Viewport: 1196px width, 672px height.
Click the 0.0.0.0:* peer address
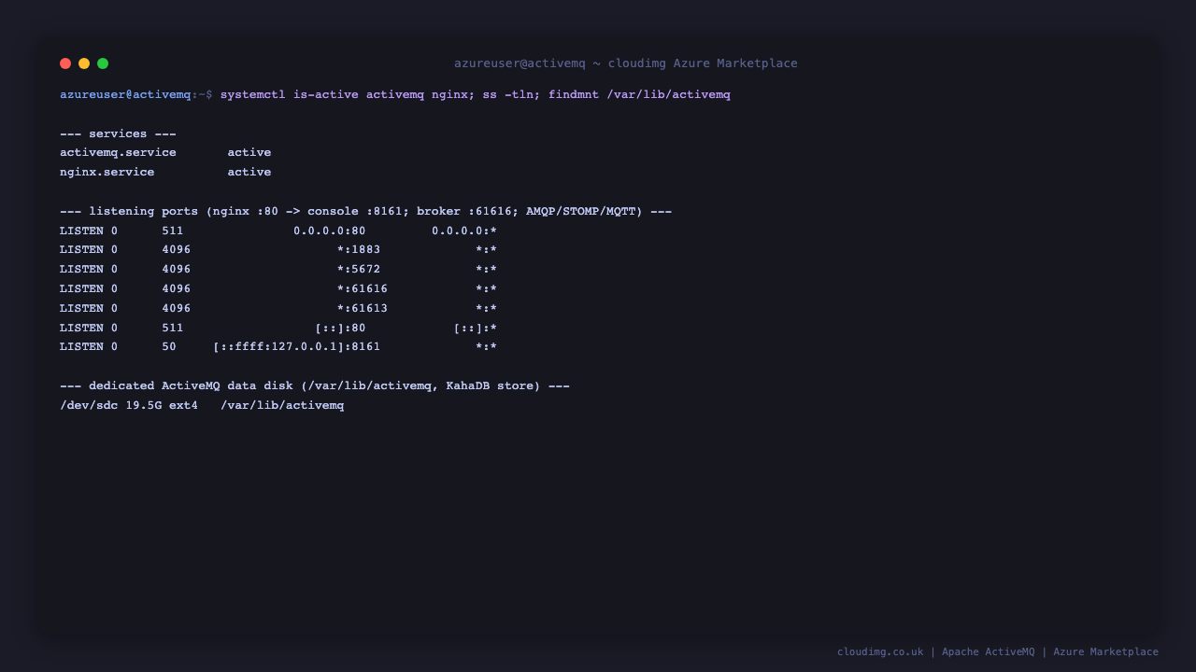coord(464,231)
